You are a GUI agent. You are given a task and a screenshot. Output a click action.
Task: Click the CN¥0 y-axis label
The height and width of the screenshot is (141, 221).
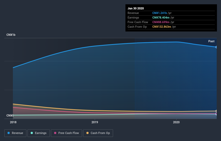pyautogui.click(x=10, y=115)
